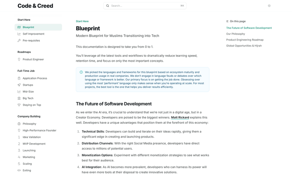Follow the Matt Rickard link
292x177 pixels.
point(180,117)
